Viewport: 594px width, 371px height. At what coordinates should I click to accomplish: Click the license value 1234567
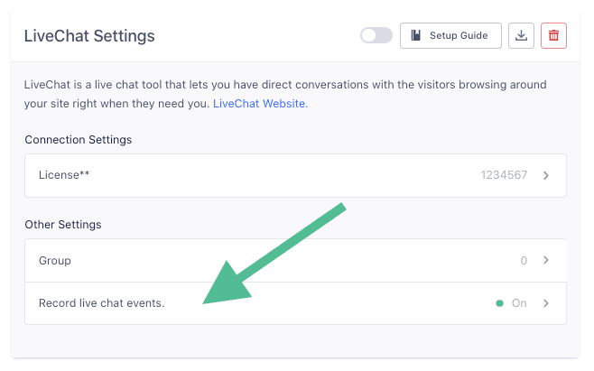click(x=504, y=175)
